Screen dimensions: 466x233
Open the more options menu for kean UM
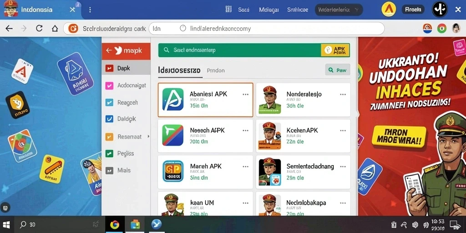click(245, 203)
